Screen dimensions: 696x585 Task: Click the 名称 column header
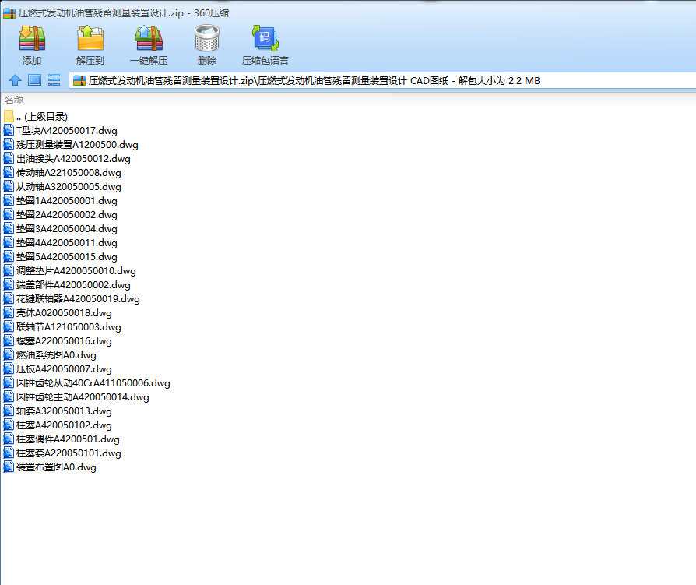[x=14, y=100]
